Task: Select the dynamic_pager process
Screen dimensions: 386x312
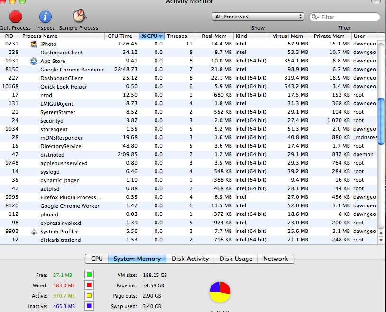Action: click(189, 180)
